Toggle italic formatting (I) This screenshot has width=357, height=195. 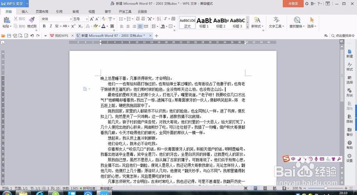click(51, 26)
